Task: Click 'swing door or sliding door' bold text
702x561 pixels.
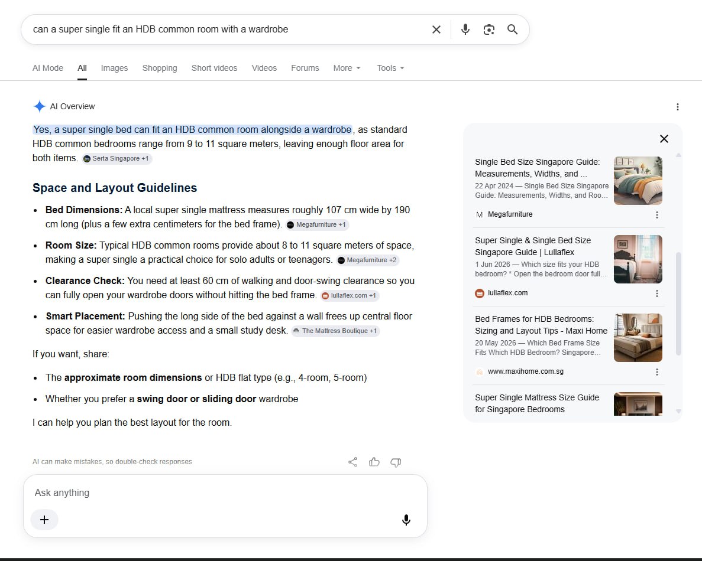Action: pos(196,399)
